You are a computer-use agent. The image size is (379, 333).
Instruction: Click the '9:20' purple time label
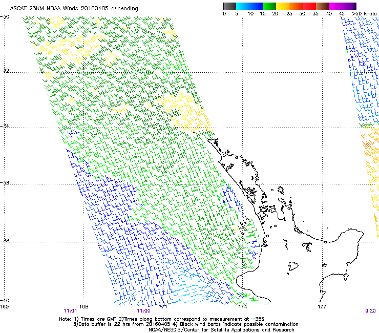(370, 311)
